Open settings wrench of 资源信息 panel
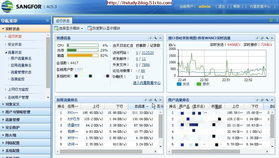The height and width of the screenshot is (158, 279). point(155,38)
